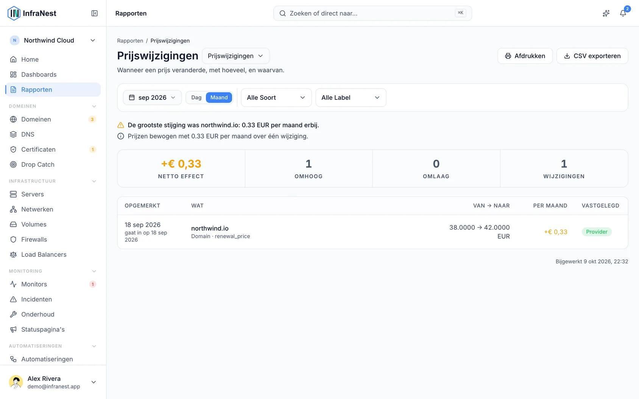Expand Northwind Cloud workspace switcher
Image resolution: width=639 pixels, height=399 pixels.
click(x=53, y=40)
